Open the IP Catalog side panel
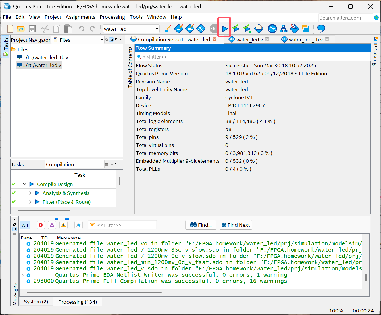The width and height of the screenshot is (381, 315). click(375, 51)
